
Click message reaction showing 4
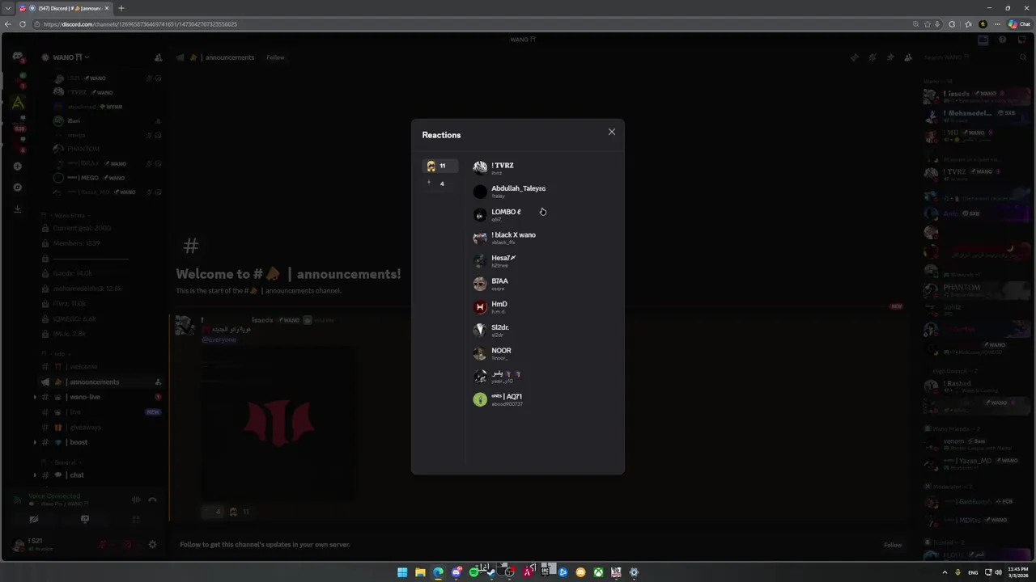(213, 512)
